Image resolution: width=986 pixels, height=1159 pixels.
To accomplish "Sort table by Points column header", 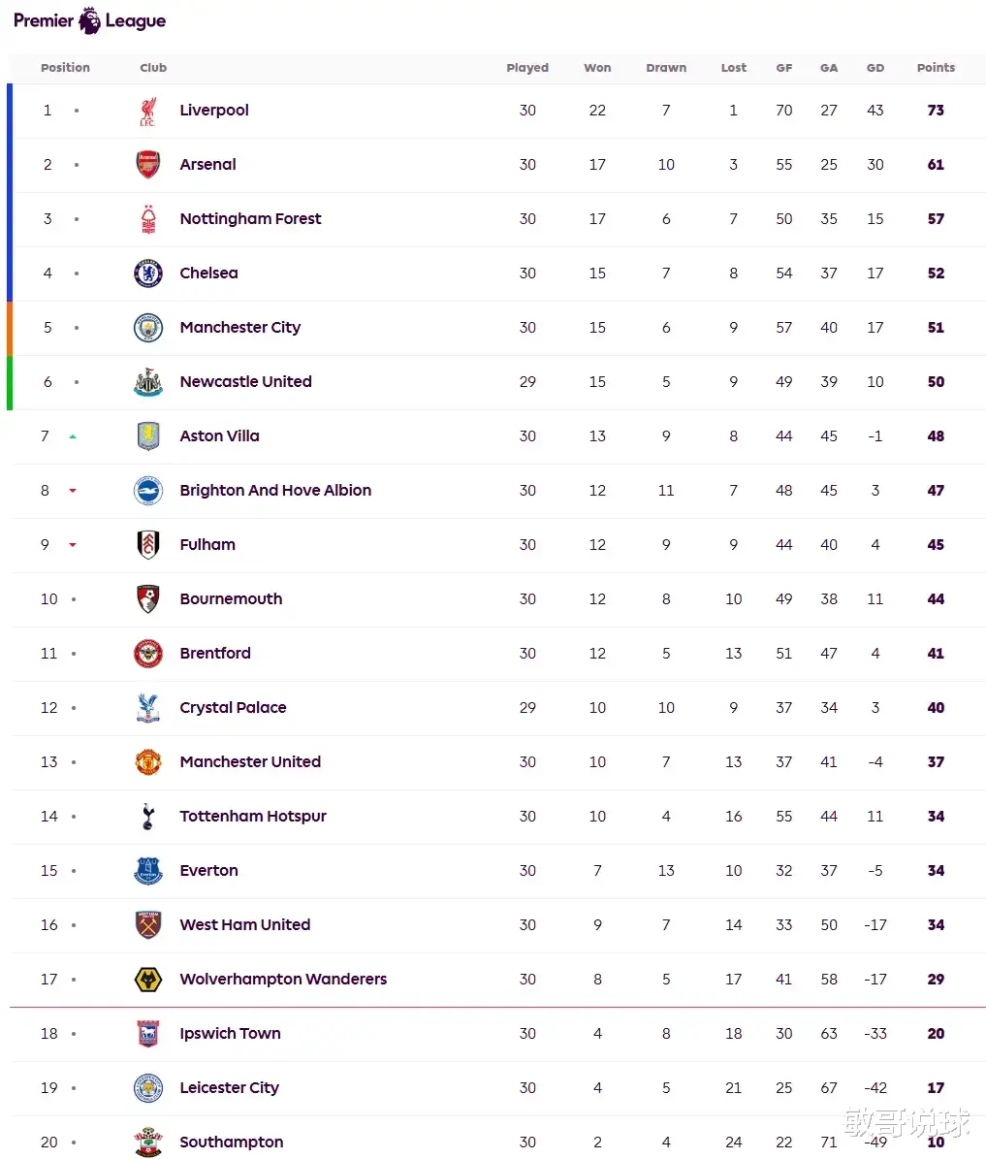I will click(x=936, y=68).
